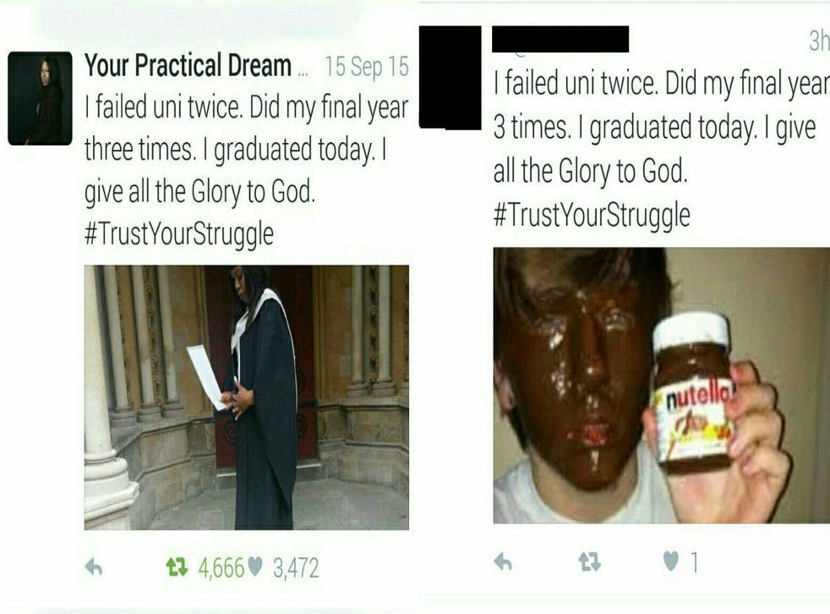This screenshot has height=614, width=830.
Task: Retweet the tweet with 4,666 retweets
Action: (x=177, y=567)
